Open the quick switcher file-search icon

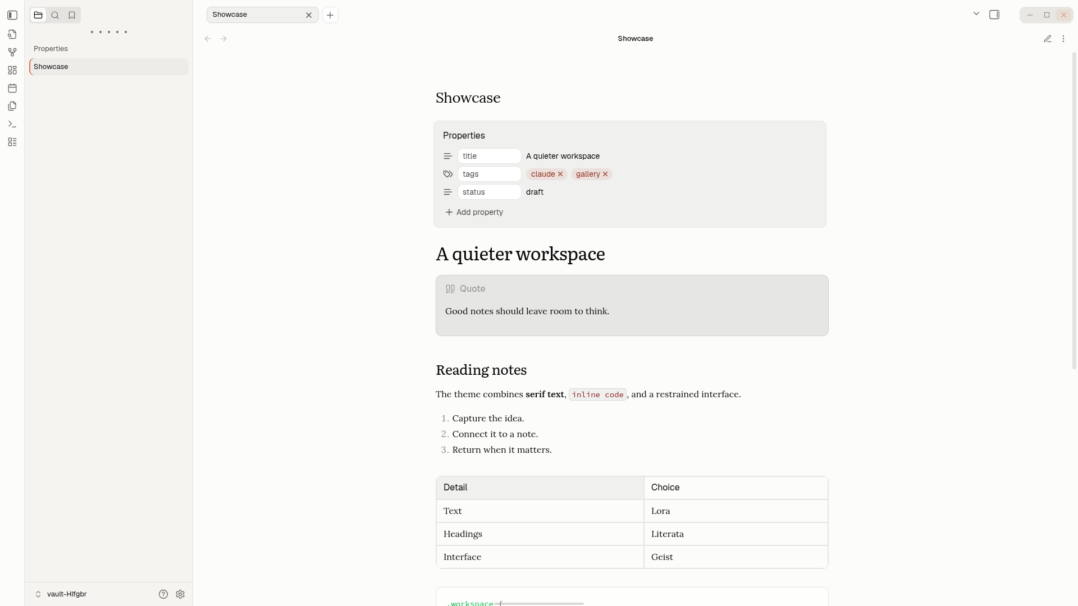[12, 34]
